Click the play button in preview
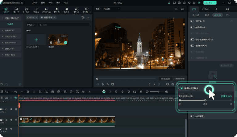This screenshot has height=137, width=237. pos(108,84)
